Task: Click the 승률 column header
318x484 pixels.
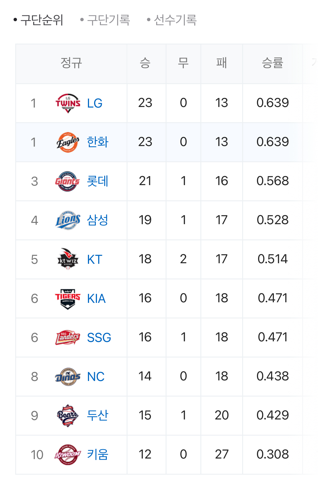Action: 272,63
